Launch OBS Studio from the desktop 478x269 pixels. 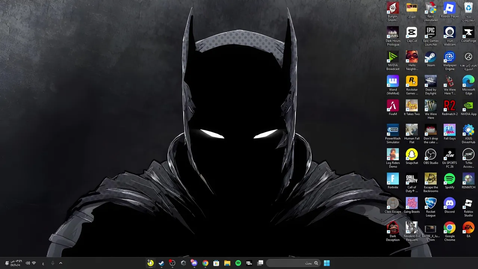[x=431, y=157]
